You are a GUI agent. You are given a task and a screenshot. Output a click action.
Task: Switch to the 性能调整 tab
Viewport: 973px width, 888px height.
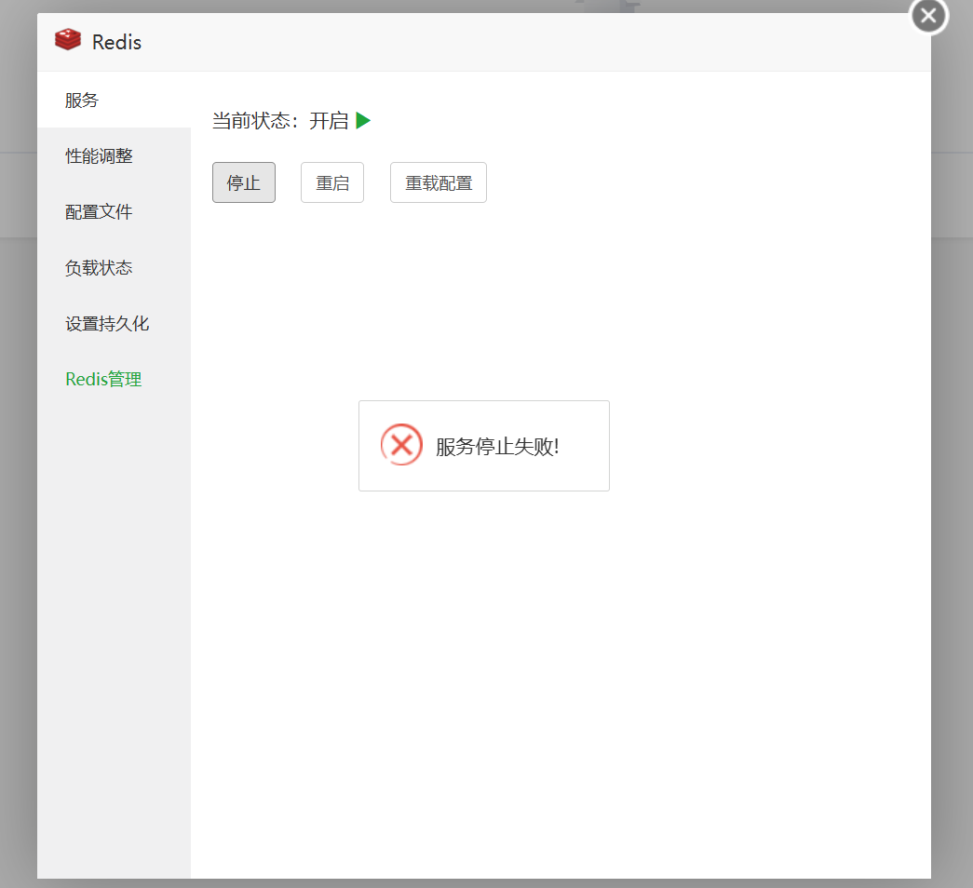coord(114,155)
